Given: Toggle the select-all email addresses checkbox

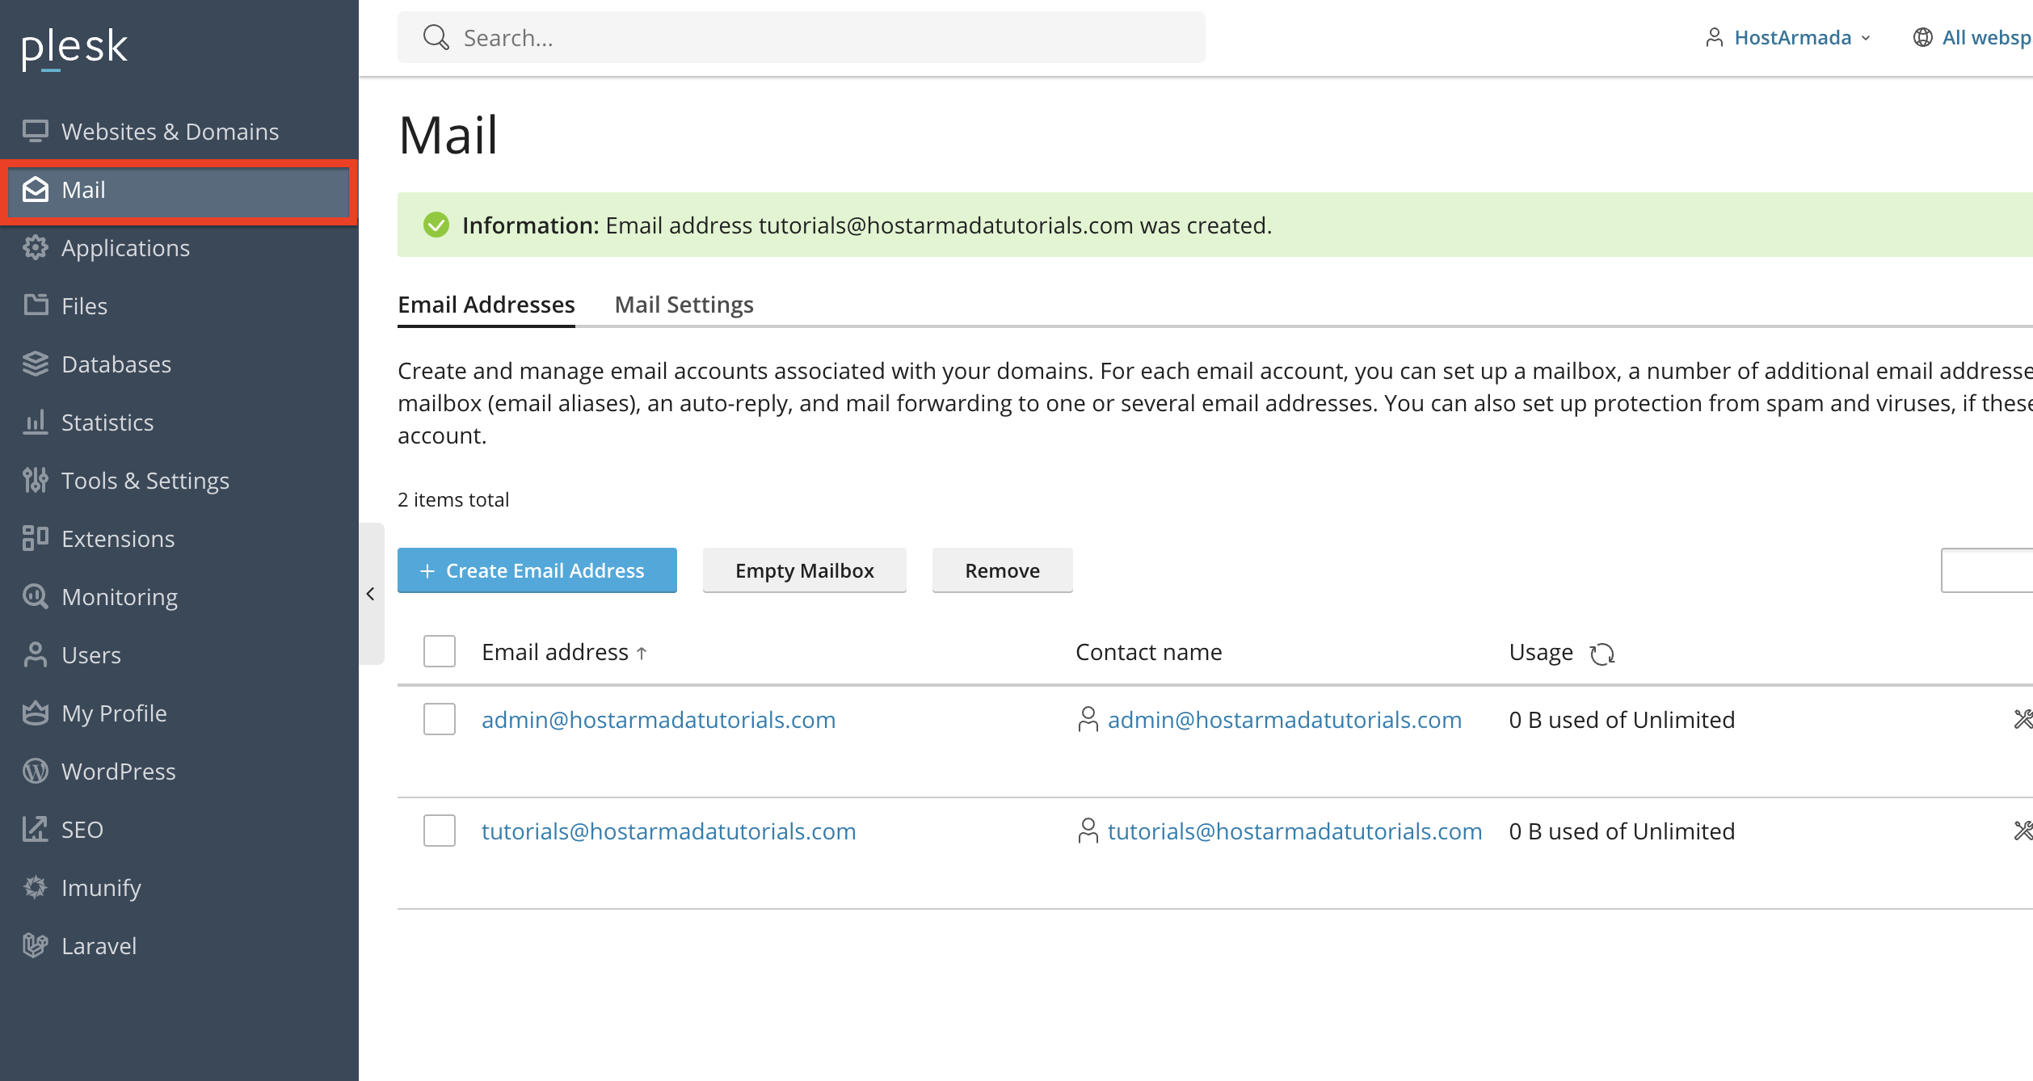Looking at the screenshot, I should 440,651.
